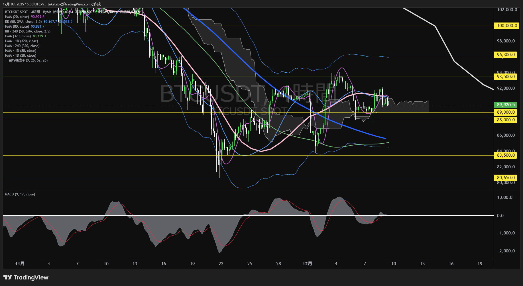Click the 83,500.0 yellow price label
523x286 pixels.
click(506, 155)
